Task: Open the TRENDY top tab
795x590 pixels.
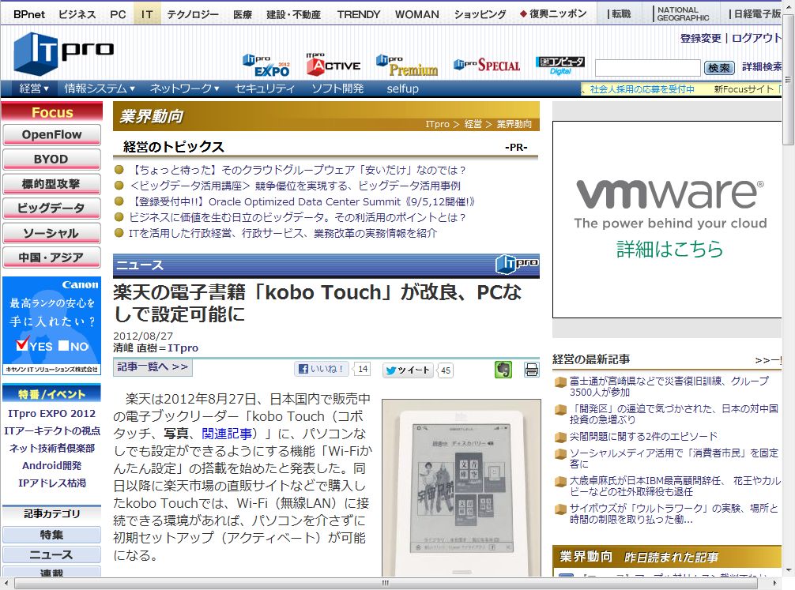Action: [x=359, y=14]
